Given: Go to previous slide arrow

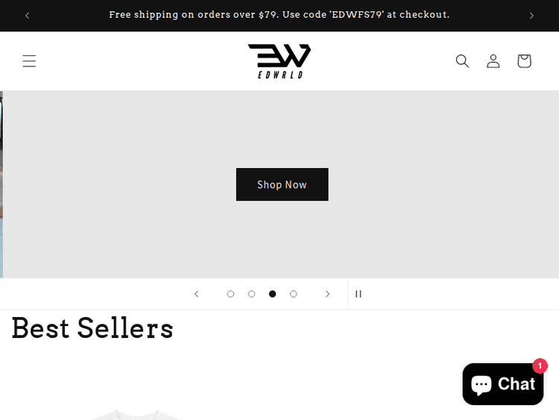Looking at the screenshot, I should click(197, 294).
